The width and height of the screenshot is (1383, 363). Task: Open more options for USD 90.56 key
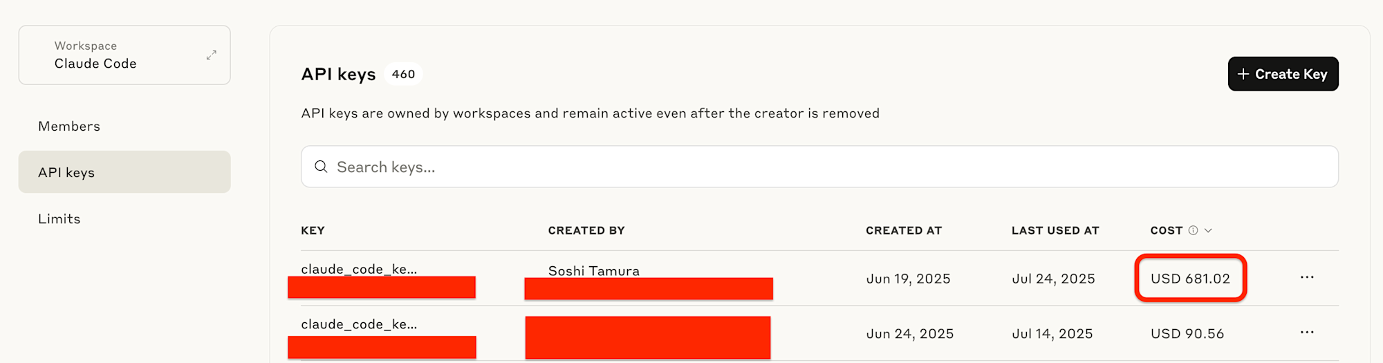(1307, 333)
